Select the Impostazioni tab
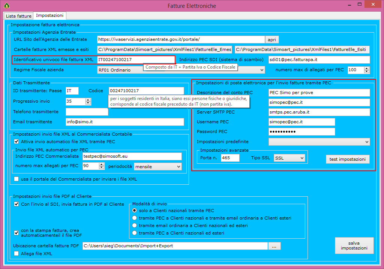The image size is (384, 269). pyautogui.click(x=49, y=16)
